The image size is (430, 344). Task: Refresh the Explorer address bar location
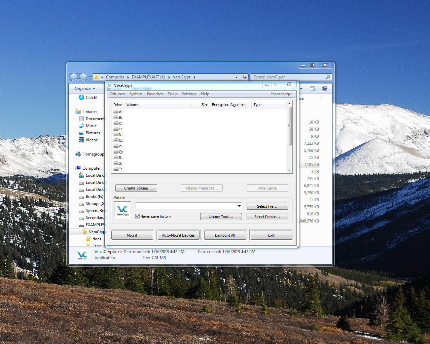pos(244,77)
